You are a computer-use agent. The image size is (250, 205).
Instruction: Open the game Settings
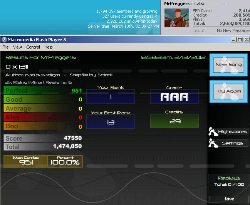pyautogui.click(x=232, y=143)
